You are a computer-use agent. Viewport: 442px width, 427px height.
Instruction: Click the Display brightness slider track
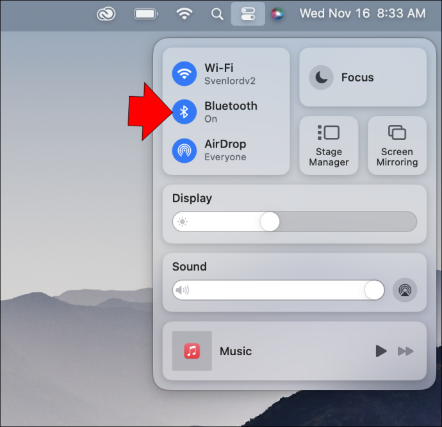pos(295,222)
